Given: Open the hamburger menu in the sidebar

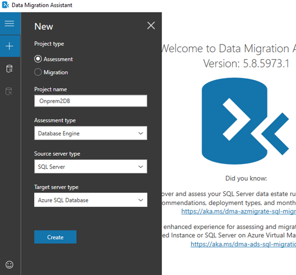Looking at the screenshot, I should (x=9, y=24).
